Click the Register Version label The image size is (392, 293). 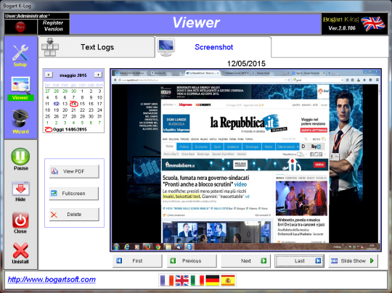[53, 26]
